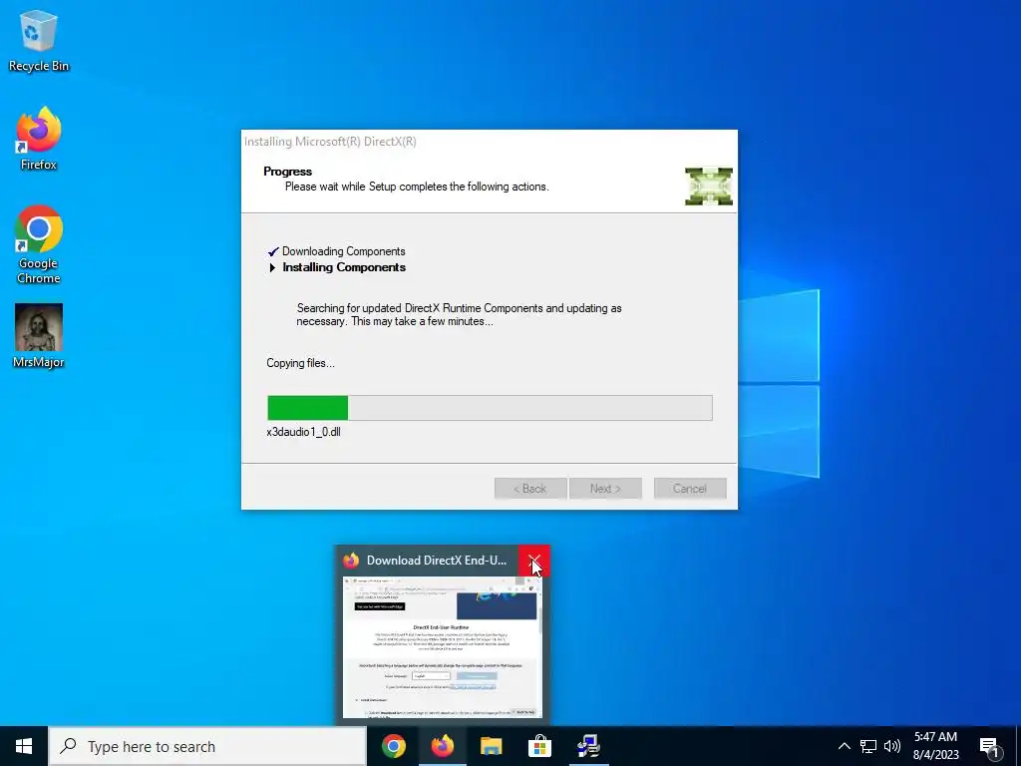Screen dimensions: 1021x766
Task: Close the Download DirectX Firefox preview
Action: [x=534, y=561]
